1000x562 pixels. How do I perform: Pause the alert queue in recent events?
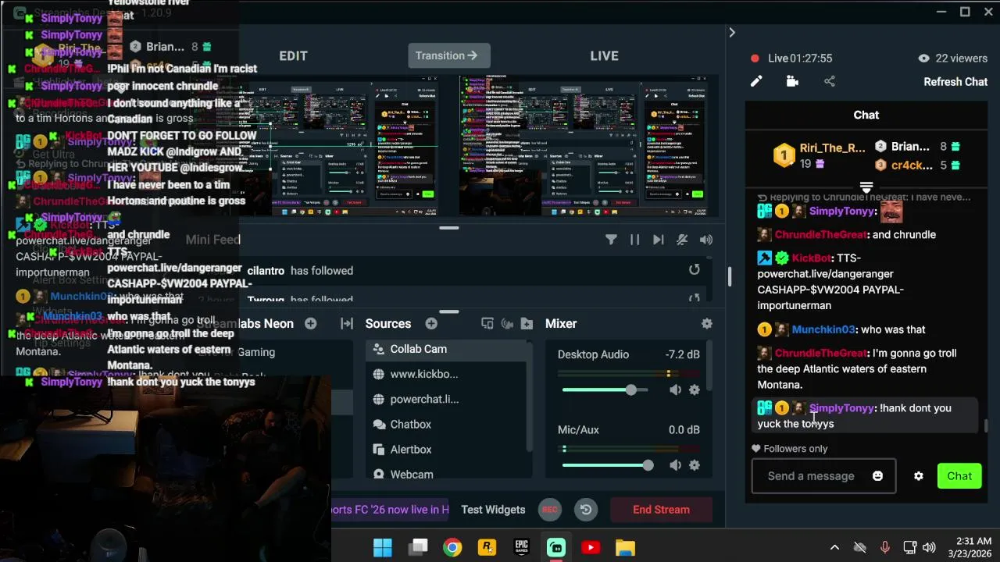point(634,240)
